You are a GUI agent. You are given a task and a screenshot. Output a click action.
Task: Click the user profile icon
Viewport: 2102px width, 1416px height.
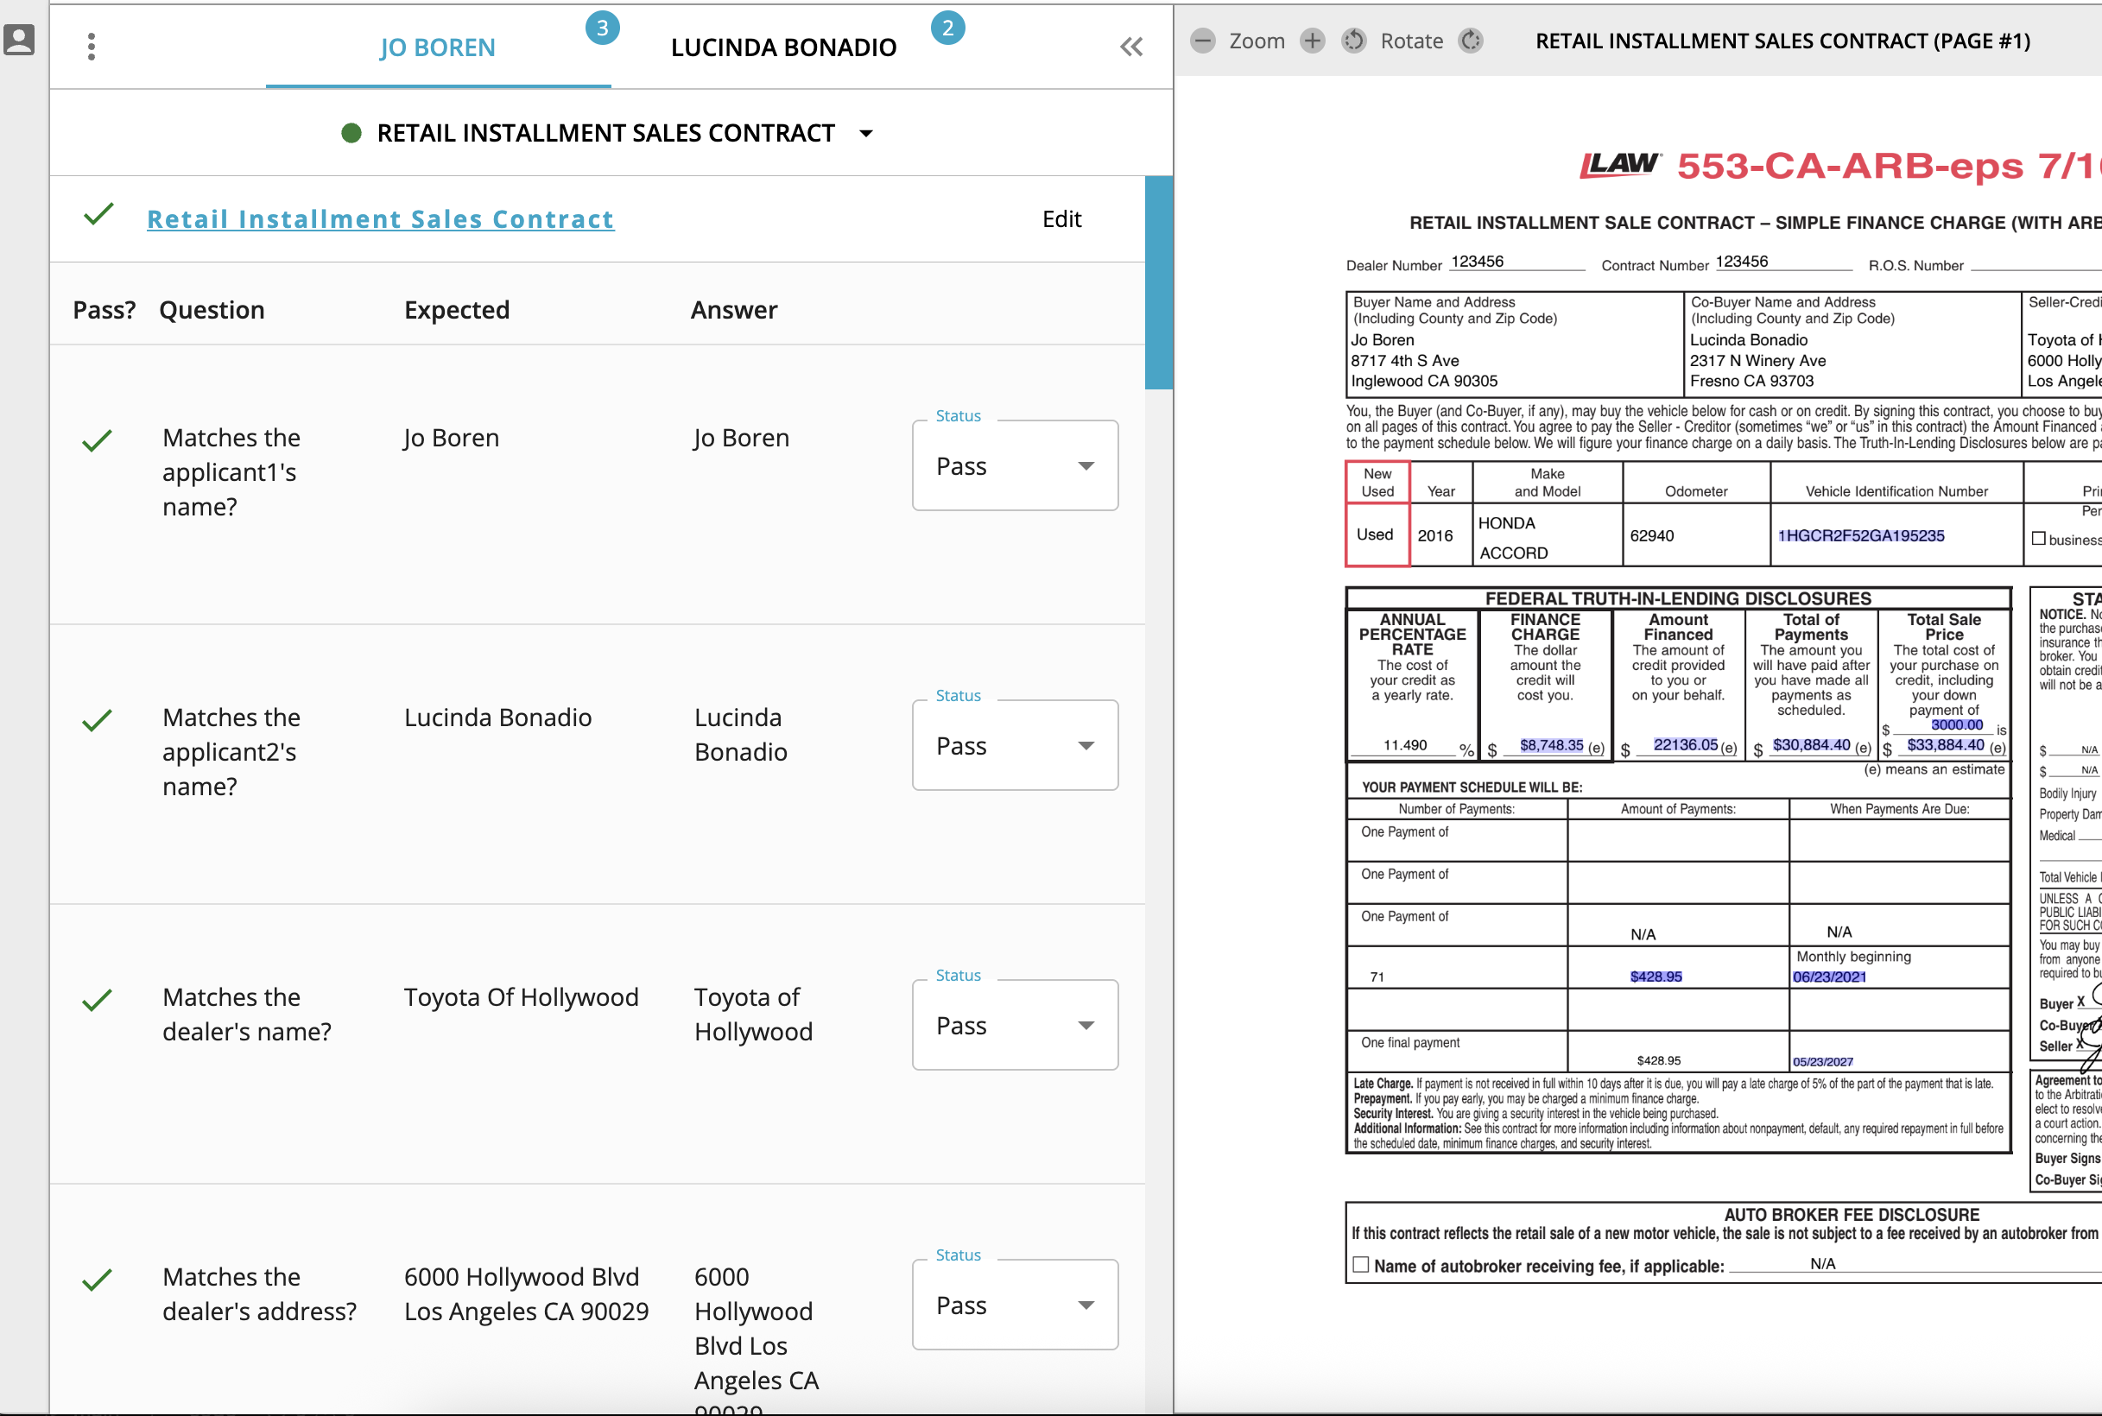pyautogui.click(x=19, y=40)
